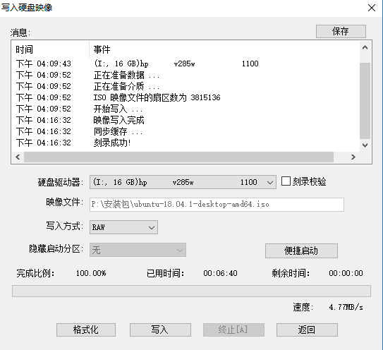Click the 4.77MB/s speed value
The height and width of the screenshot is (350, 383).
[346, 307]
